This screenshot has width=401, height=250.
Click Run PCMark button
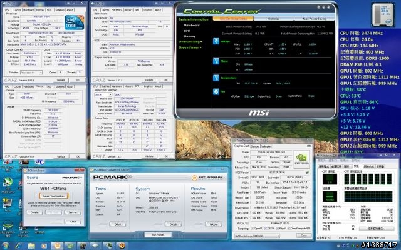pyautogui.click(x=158, y=234)
